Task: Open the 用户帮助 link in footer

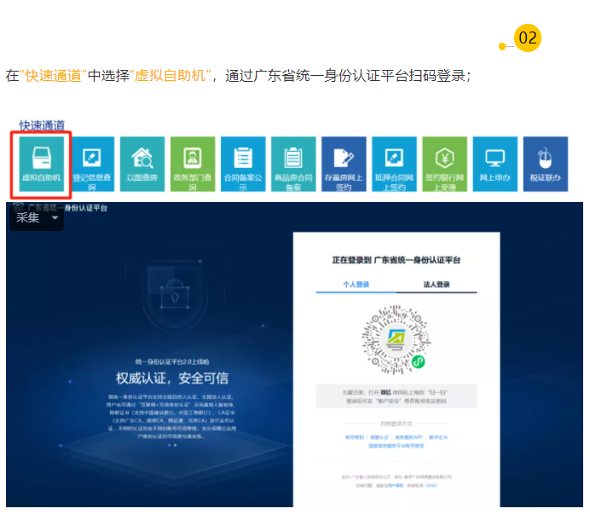Action: click(395, 485)
